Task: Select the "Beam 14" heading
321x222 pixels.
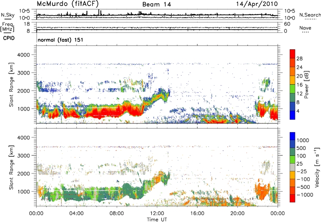Action: click(x=156, y=4)
